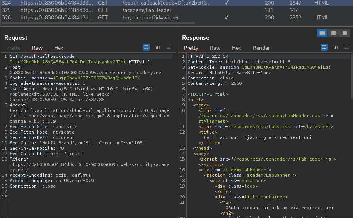353x218 pixels.
Task: Click the title OAuth account hijacking text
Action: pyautogui.click(x=258, y=137)
